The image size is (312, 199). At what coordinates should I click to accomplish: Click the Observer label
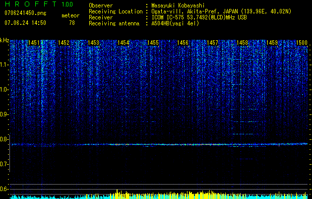tap(101, 5)
